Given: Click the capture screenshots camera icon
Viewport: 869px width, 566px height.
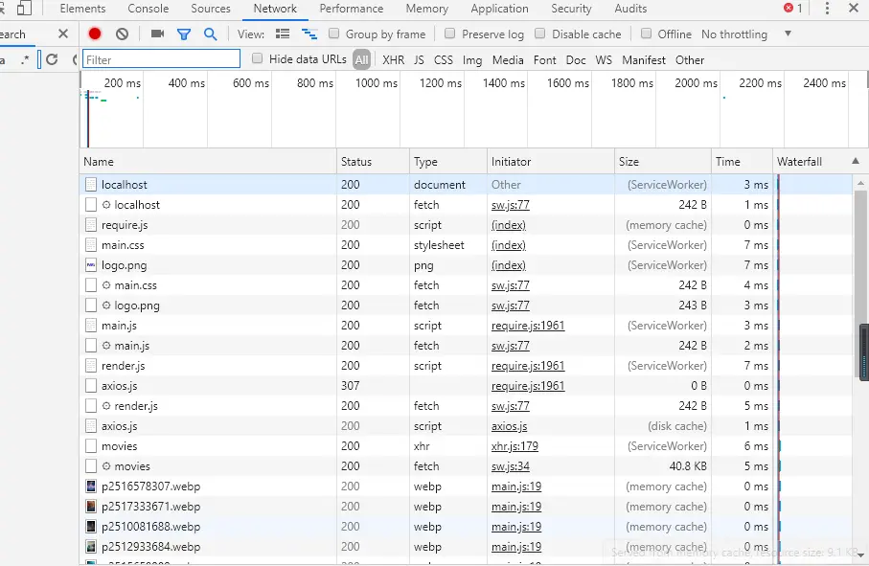Looking at the screenshot, I should 157,34.
